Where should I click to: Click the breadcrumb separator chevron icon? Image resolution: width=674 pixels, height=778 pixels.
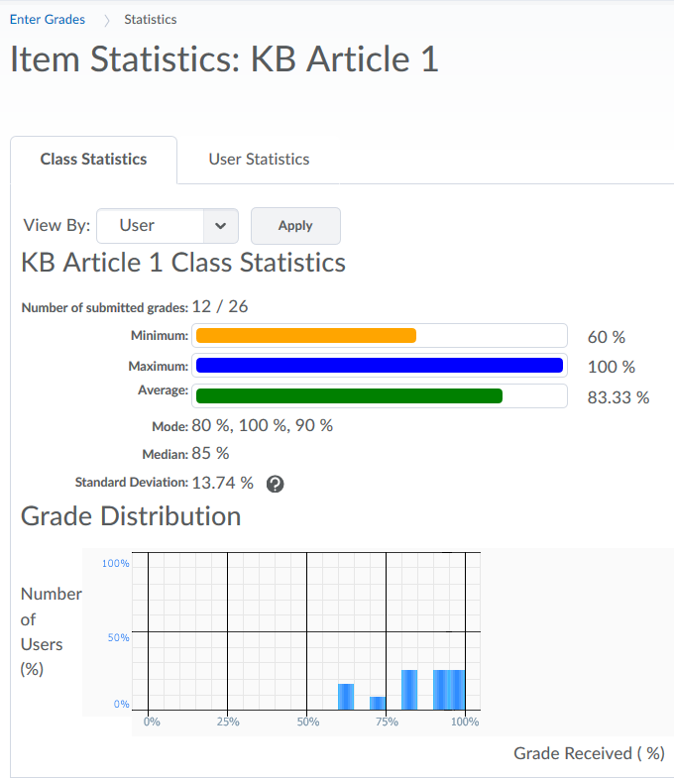tap(105, 20)
